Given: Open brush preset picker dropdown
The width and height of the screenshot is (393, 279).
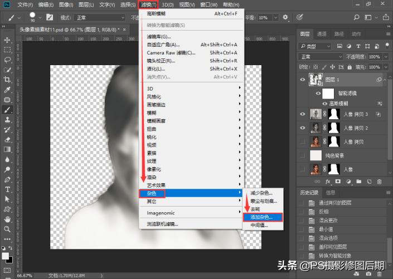Looking at the screenshot, I should [x=40, y=18].
